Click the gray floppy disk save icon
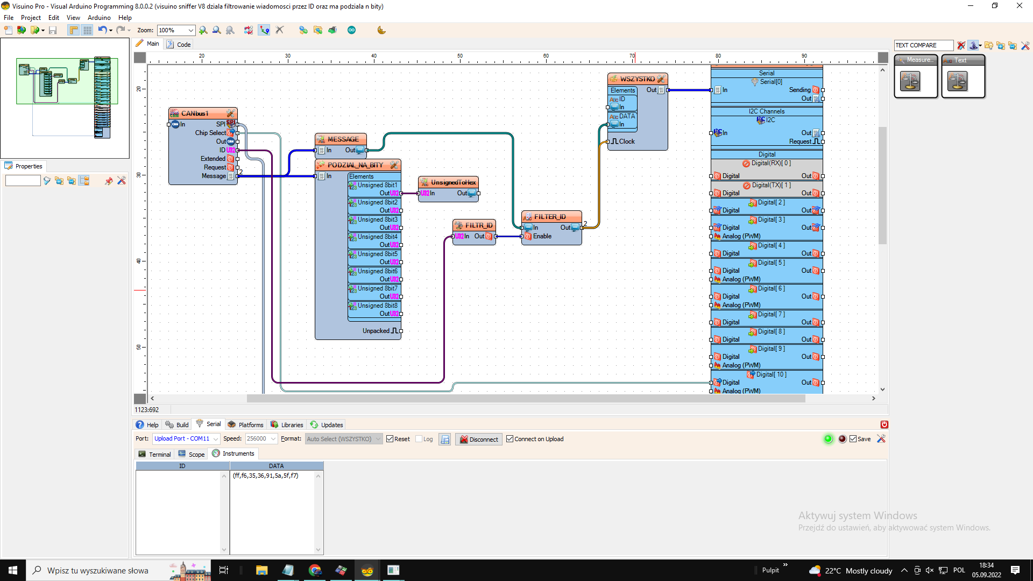This screenshot has height=581, width=1033. coord(53,30)
